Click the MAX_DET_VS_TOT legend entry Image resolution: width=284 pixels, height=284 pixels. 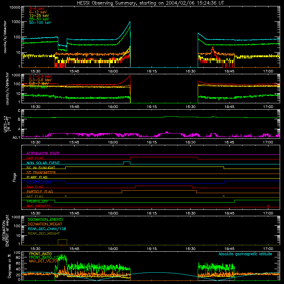[x=44, y=261]
